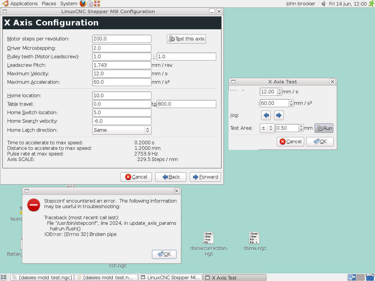Viewport: 375px width, 281px height.
Task: Switch to the truncated [daisies mold test.n... taskbar window
Action: click(x=106, y=277)
